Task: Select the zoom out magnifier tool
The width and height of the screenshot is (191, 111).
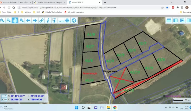Action: [9, 20]
